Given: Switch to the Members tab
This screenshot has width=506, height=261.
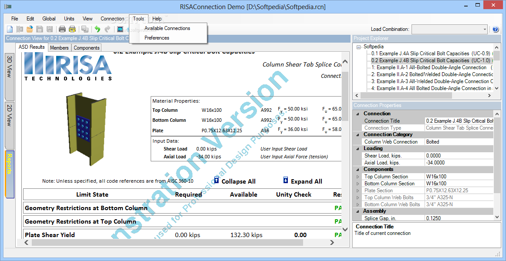Looking at the screenshot, I should 59,48.
